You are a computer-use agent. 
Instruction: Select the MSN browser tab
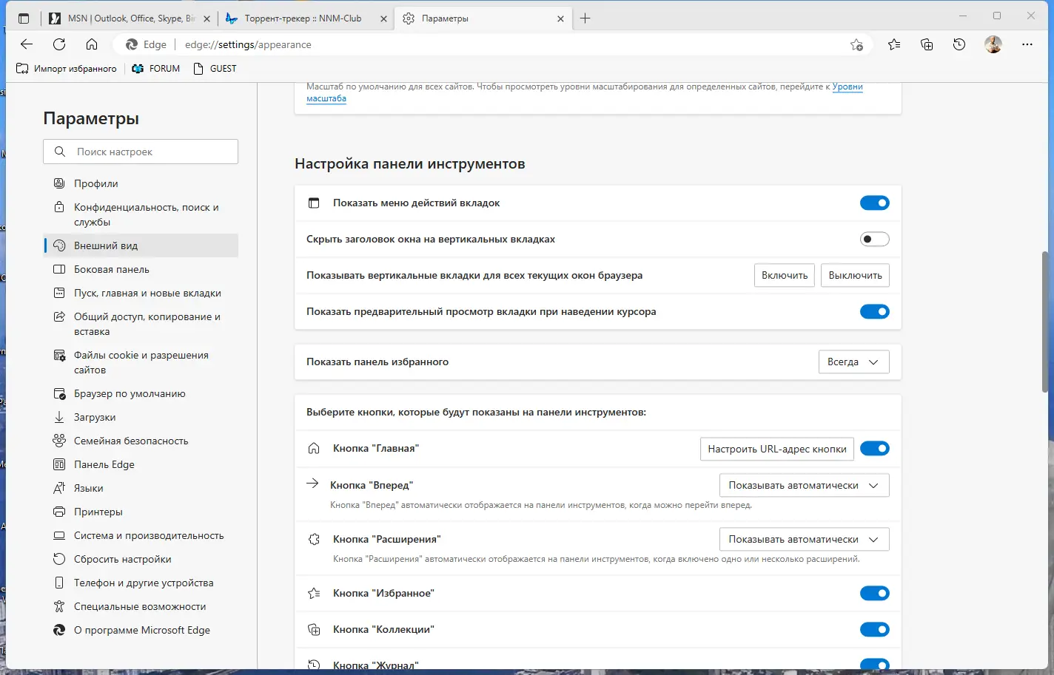point(126,18)
